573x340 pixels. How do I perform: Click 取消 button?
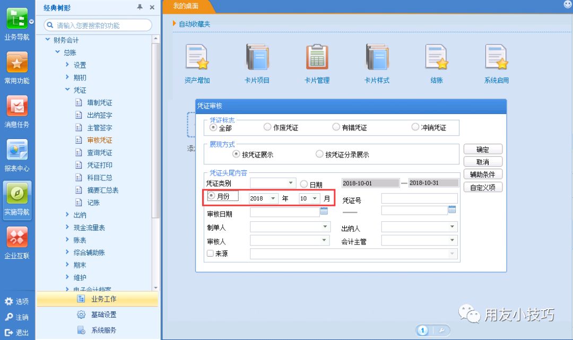pyautogui.click(x=483, y=162)
